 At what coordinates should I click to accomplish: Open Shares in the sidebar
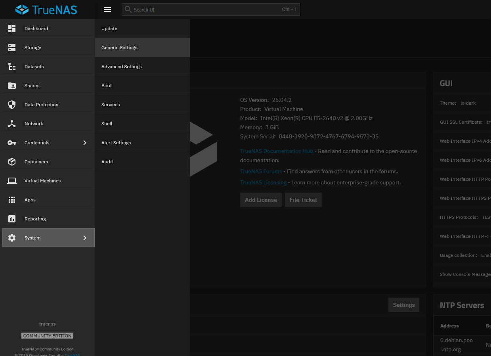pos(48,86)
